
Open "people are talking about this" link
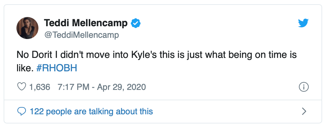(99, 111)
